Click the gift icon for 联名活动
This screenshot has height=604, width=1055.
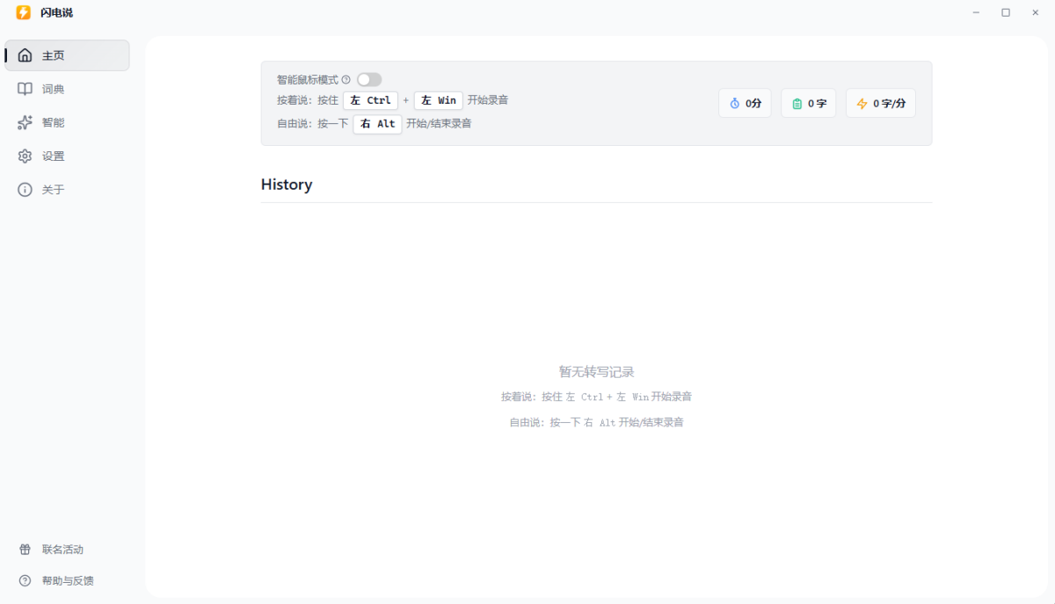(25, 549)
